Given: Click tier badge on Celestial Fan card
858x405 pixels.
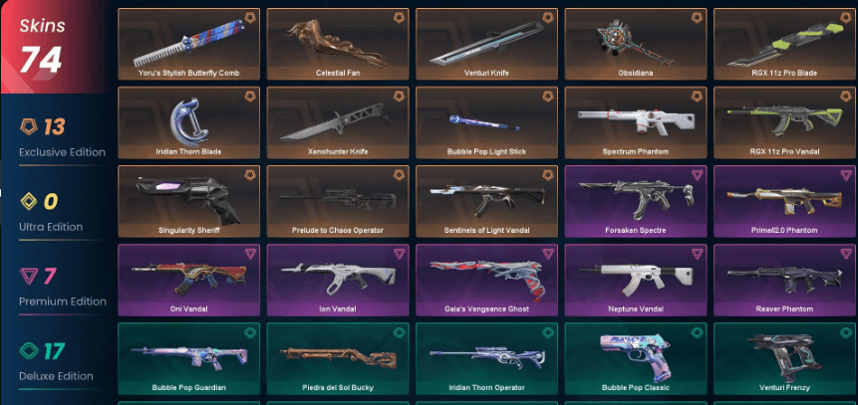Looking at the screenshot, I should click(x=399, y=18).
